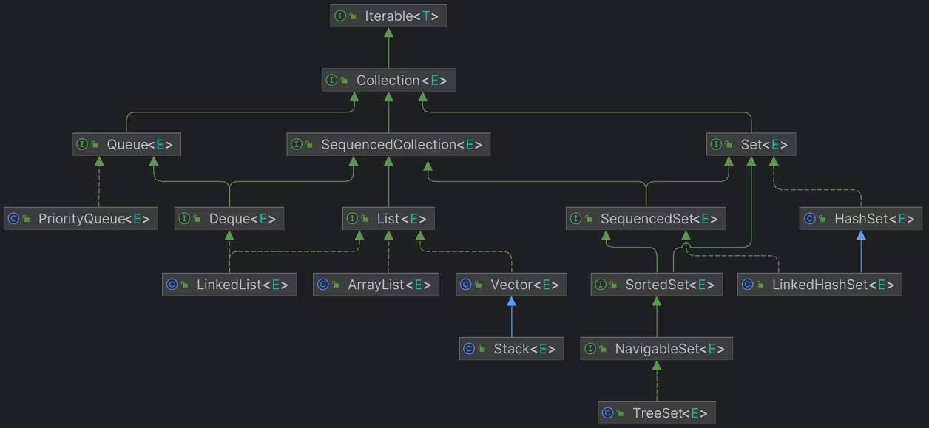Click the lock visibility icon on Queue<E>
Image resolution: width=929 pixels, height=428 pixels.
tap(96, 145)
